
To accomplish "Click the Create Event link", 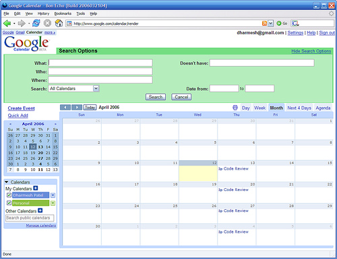I will [x=22, y=108].
